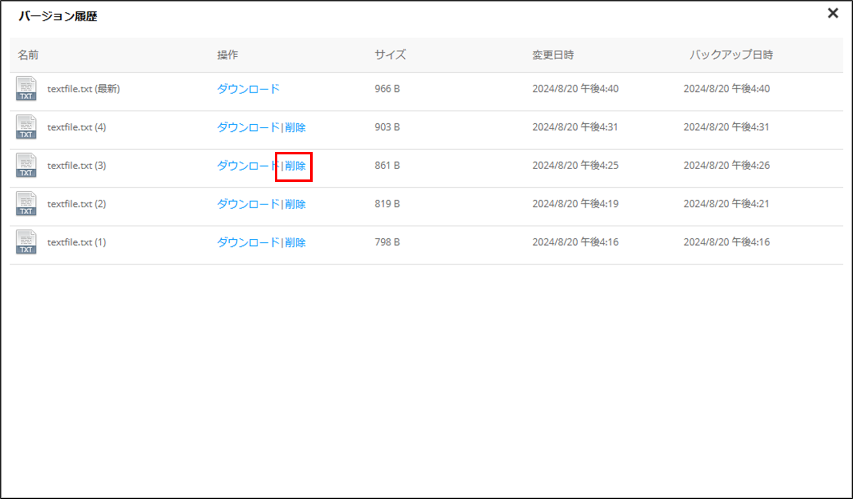Click the 861 B size value
Image resolution: width=853 pixels, height=499 pixels.
387,165
